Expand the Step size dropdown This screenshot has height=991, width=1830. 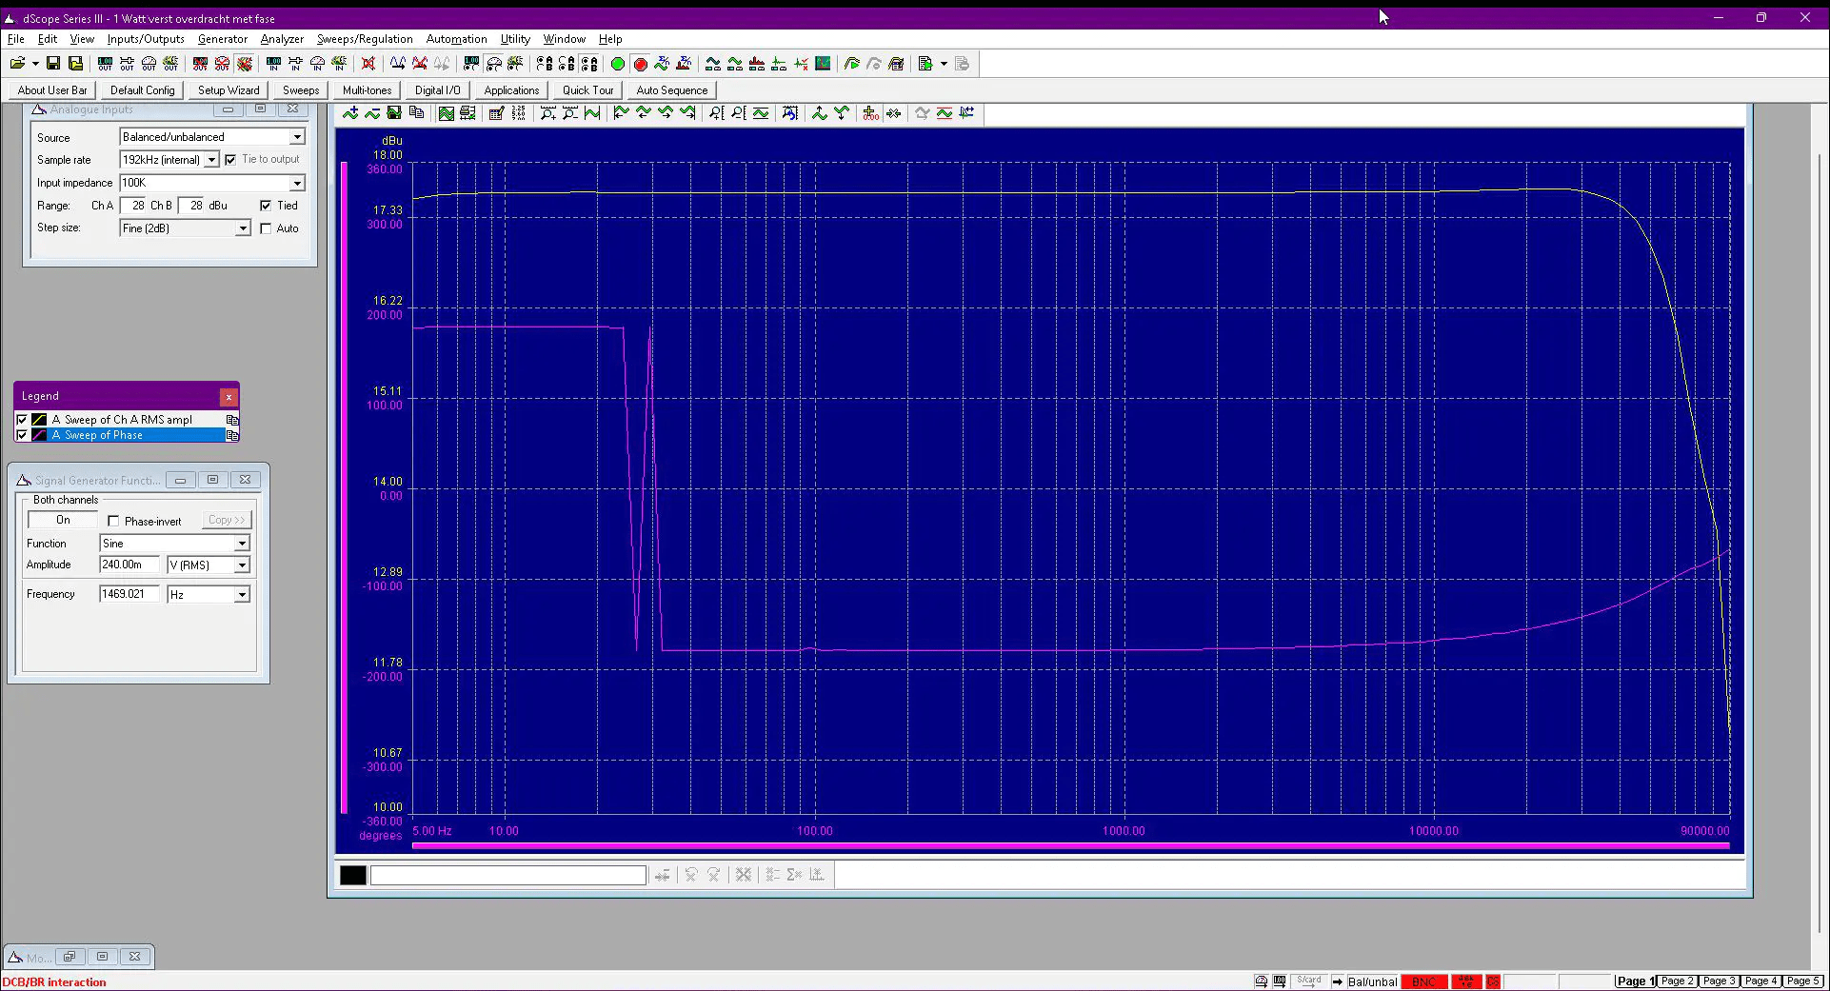pyautogui.click(x=243, y=228)
